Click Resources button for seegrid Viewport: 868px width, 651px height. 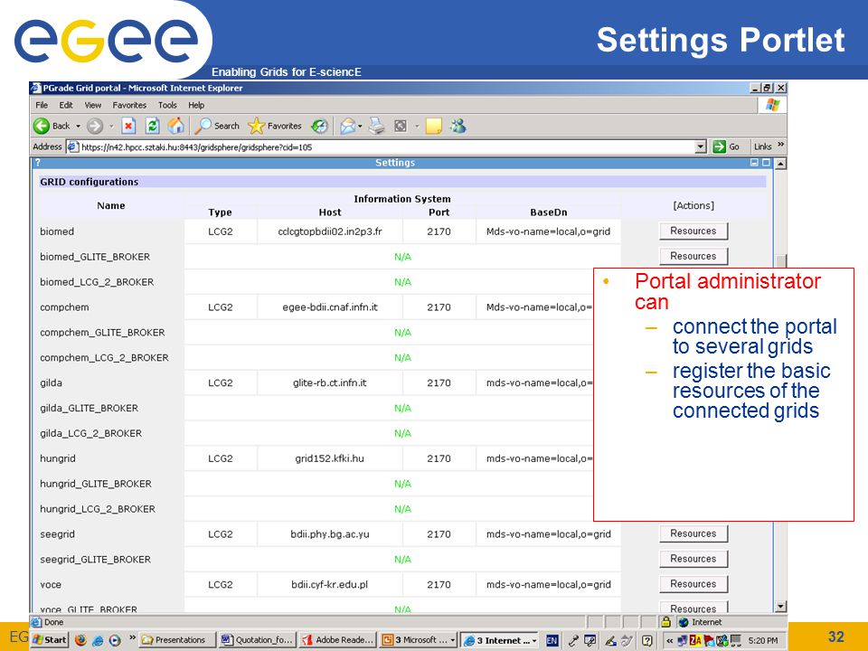coord(693,533)
